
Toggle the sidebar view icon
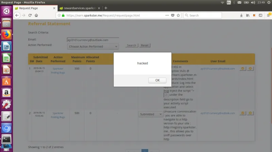[260, 15]
